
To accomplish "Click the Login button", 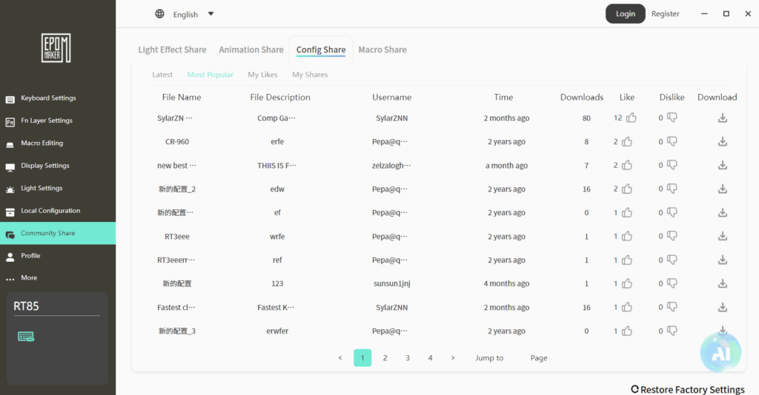I will 625,14.
